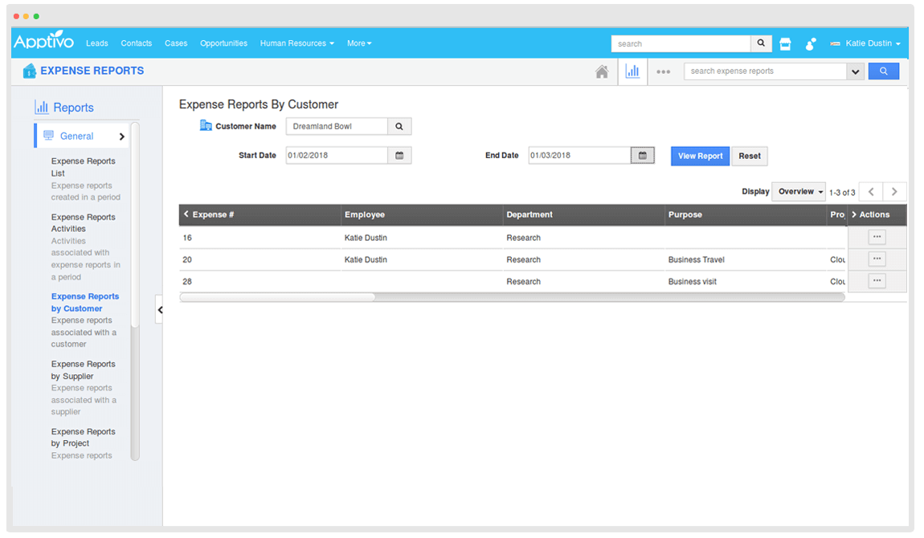Open the Leads menu item

tap(96, 43)
